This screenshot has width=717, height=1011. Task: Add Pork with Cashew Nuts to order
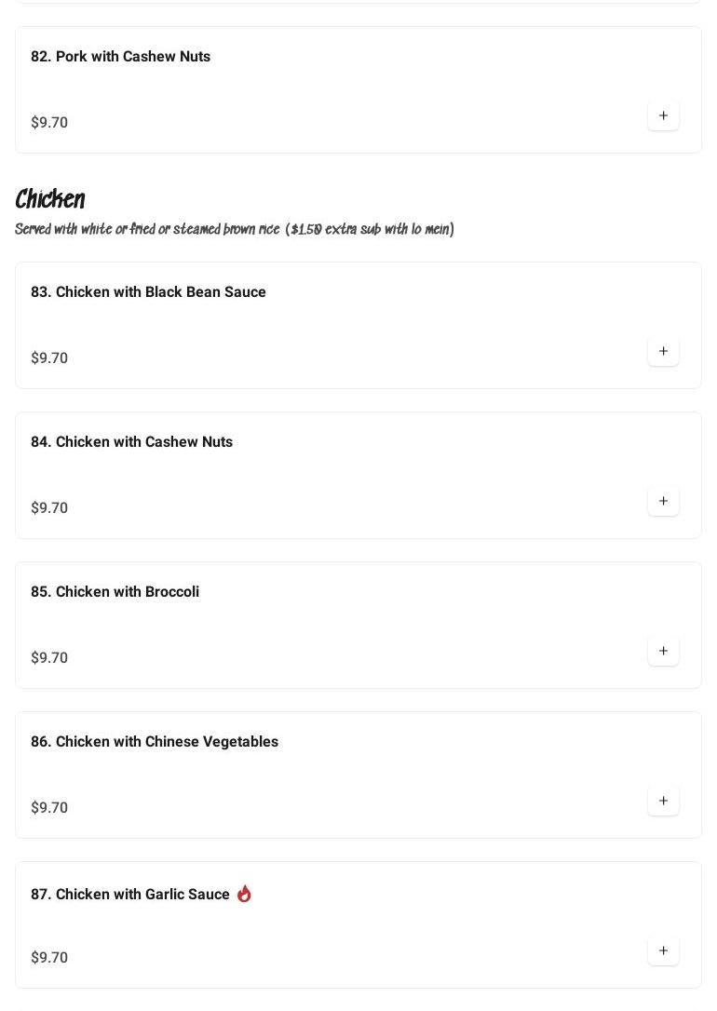click(663, 115)
